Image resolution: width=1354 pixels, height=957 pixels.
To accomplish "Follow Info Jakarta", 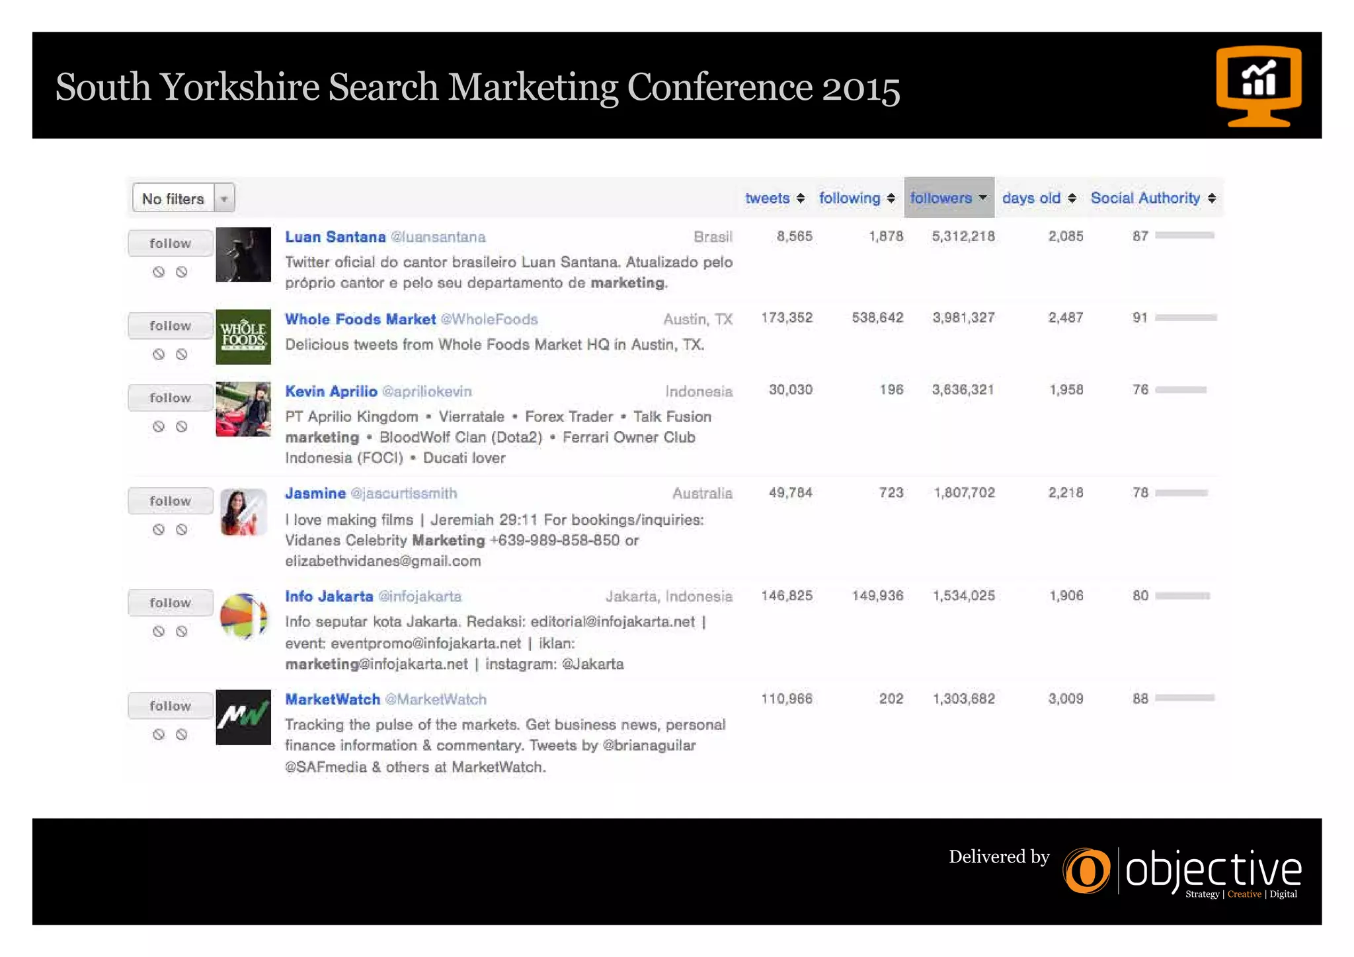I will tap(170, 603).
